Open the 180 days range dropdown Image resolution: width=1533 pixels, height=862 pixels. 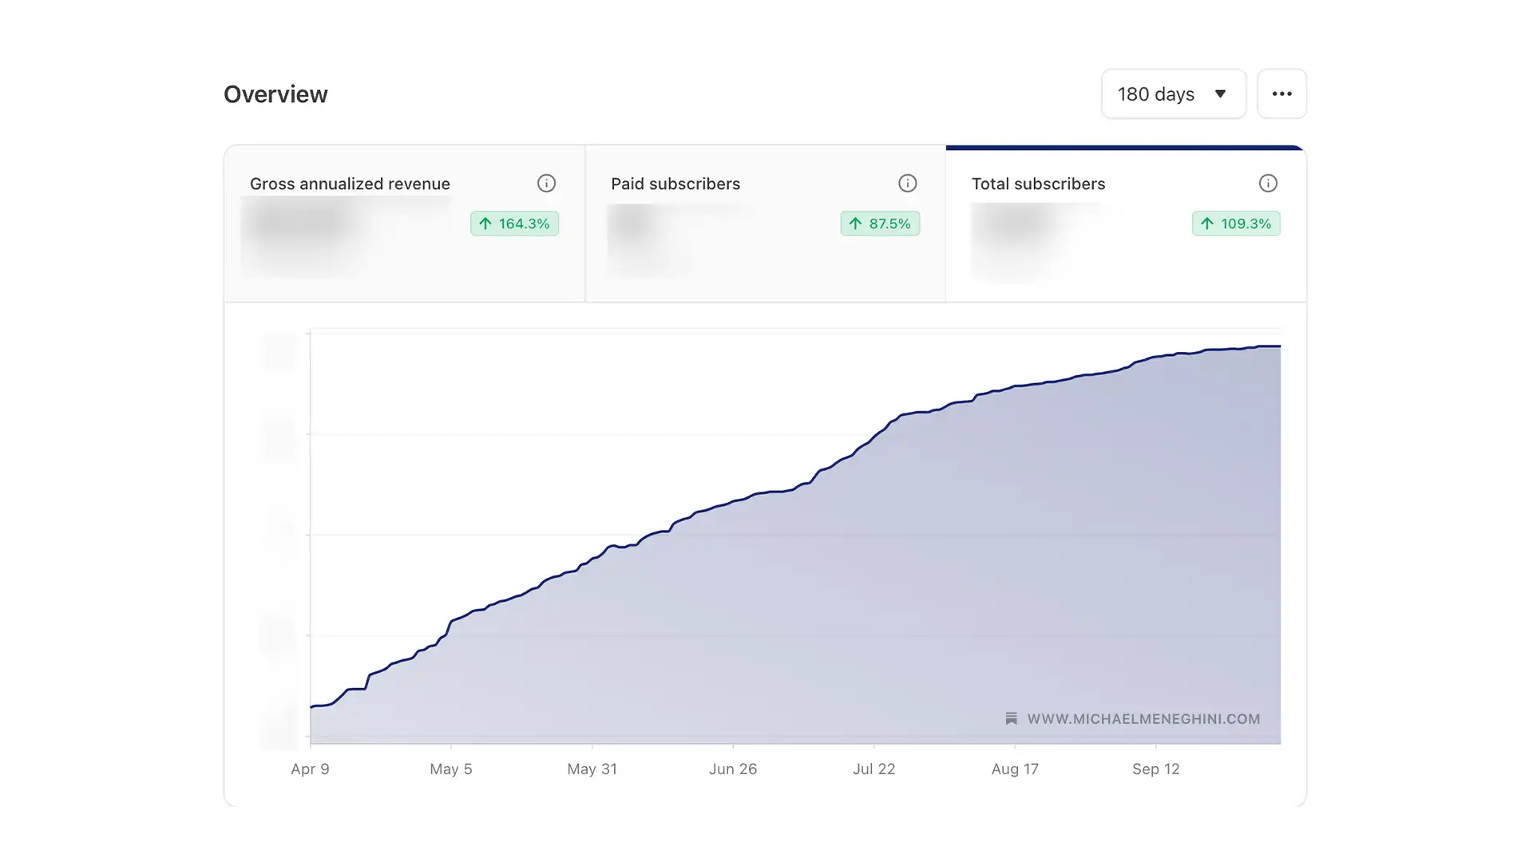[1173, 94]
